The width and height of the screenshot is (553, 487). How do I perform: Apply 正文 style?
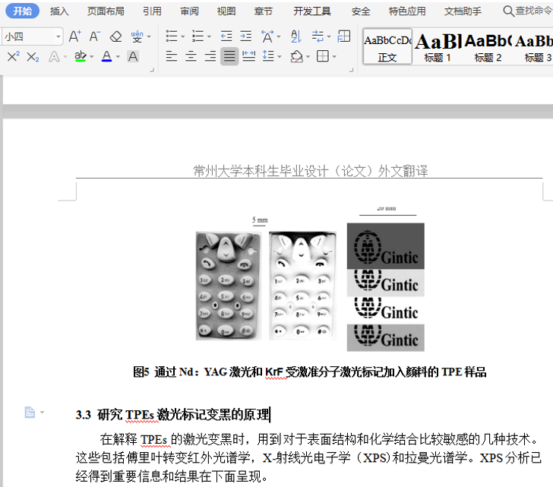coord(387,46)
